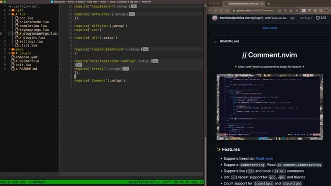Image resolution: width=331 pixels, height=186 pixels.
Task: Open settings.lua in the file tree
Action: click(31, 41)
